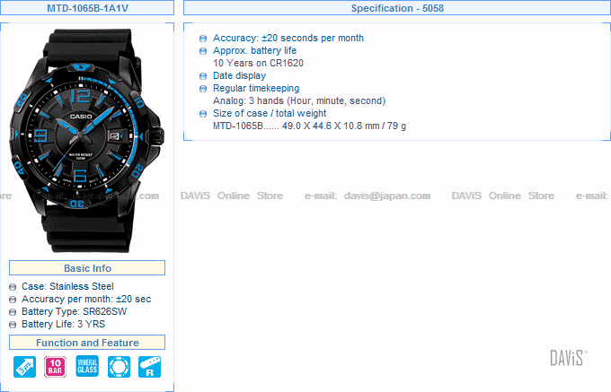Click the bullet beside Date display
This screenshot has height=392, width=611.
(203, 76)
